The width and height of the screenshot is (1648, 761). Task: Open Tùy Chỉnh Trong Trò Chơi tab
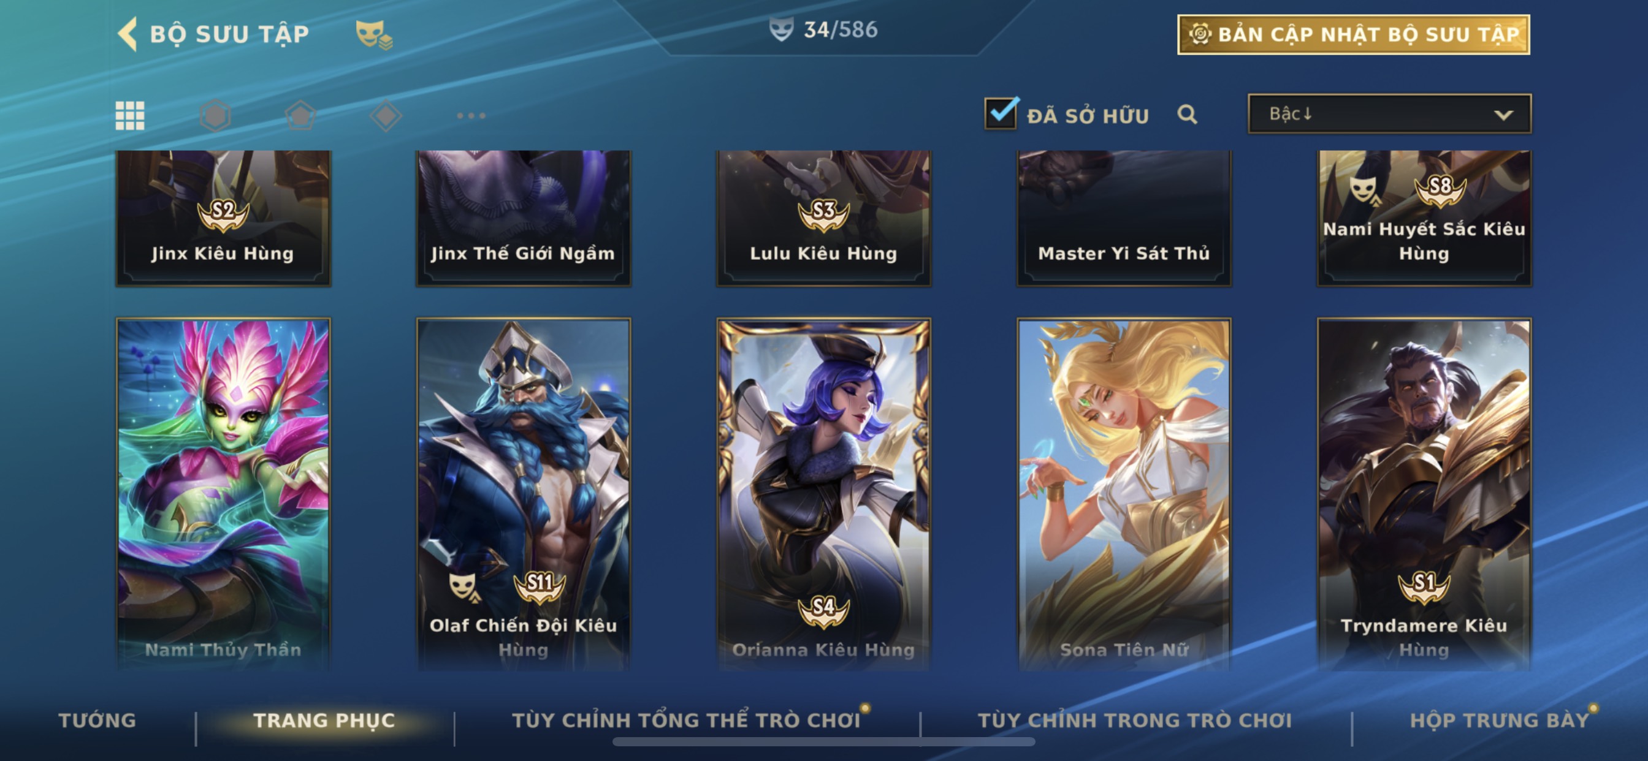(1134, 720)
